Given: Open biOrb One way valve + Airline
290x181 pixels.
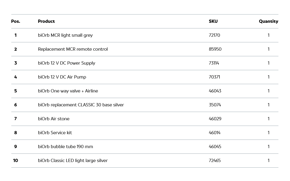Looking at the screenshot, I should coord(68,91).
